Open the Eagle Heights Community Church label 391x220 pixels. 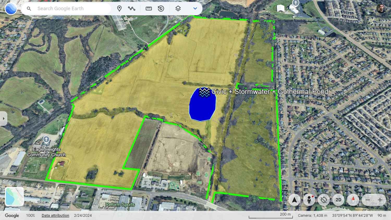46,152
